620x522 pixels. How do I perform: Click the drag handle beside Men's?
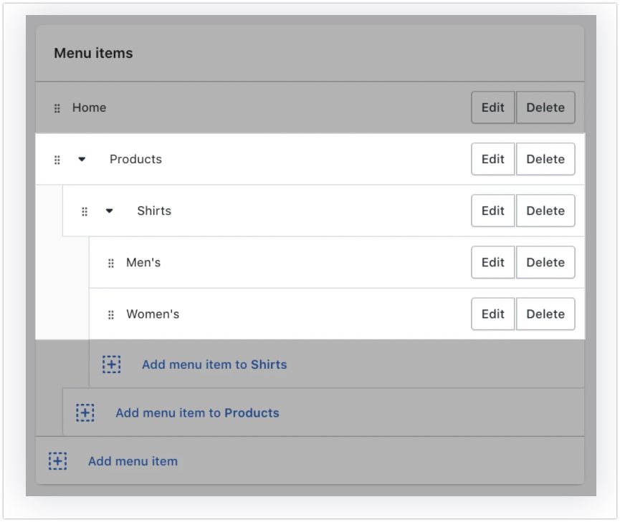point(111,263)
